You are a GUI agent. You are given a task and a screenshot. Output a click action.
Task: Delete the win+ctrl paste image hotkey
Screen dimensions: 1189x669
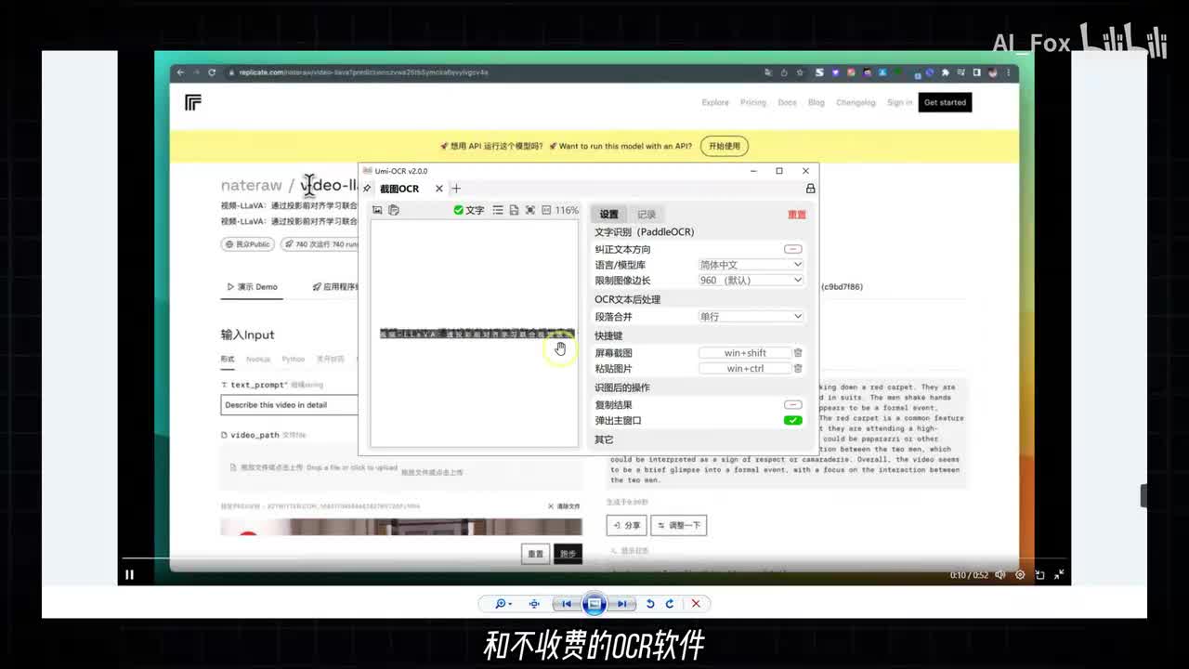pyautogui.click(x=798, y=369)
